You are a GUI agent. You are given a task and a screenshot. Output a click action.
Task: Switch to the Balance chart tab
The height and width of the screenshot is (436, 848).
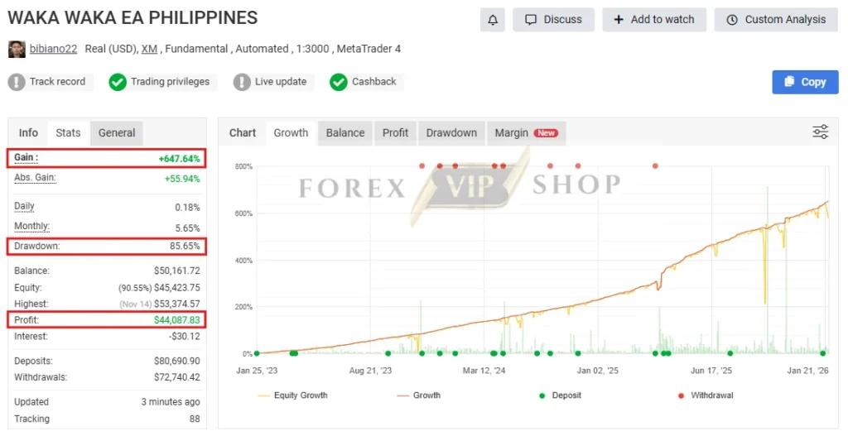click(345, 133)
